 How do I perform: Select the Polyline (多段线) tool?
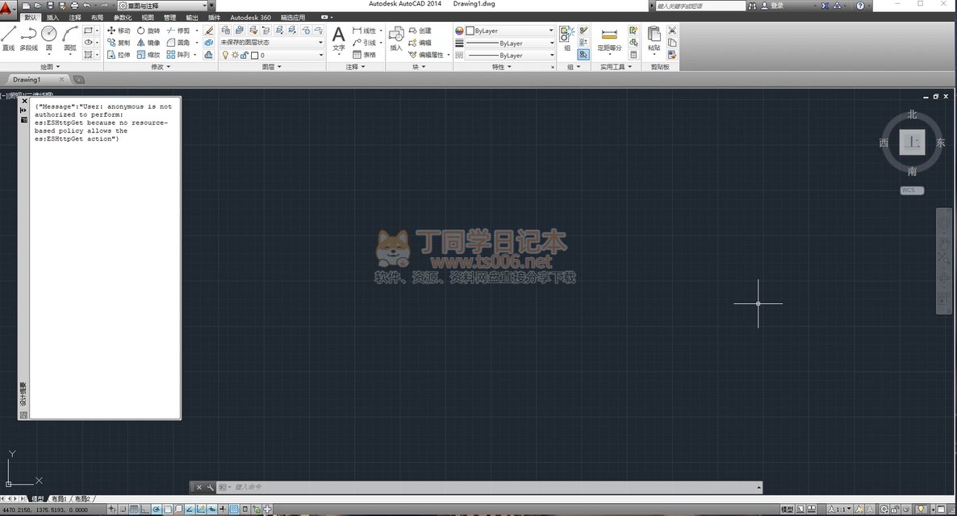pos(29,38)
